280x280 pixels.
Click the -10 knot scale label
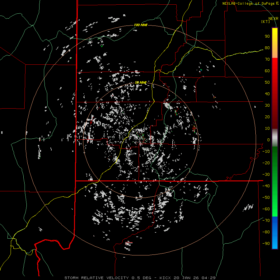266,152
